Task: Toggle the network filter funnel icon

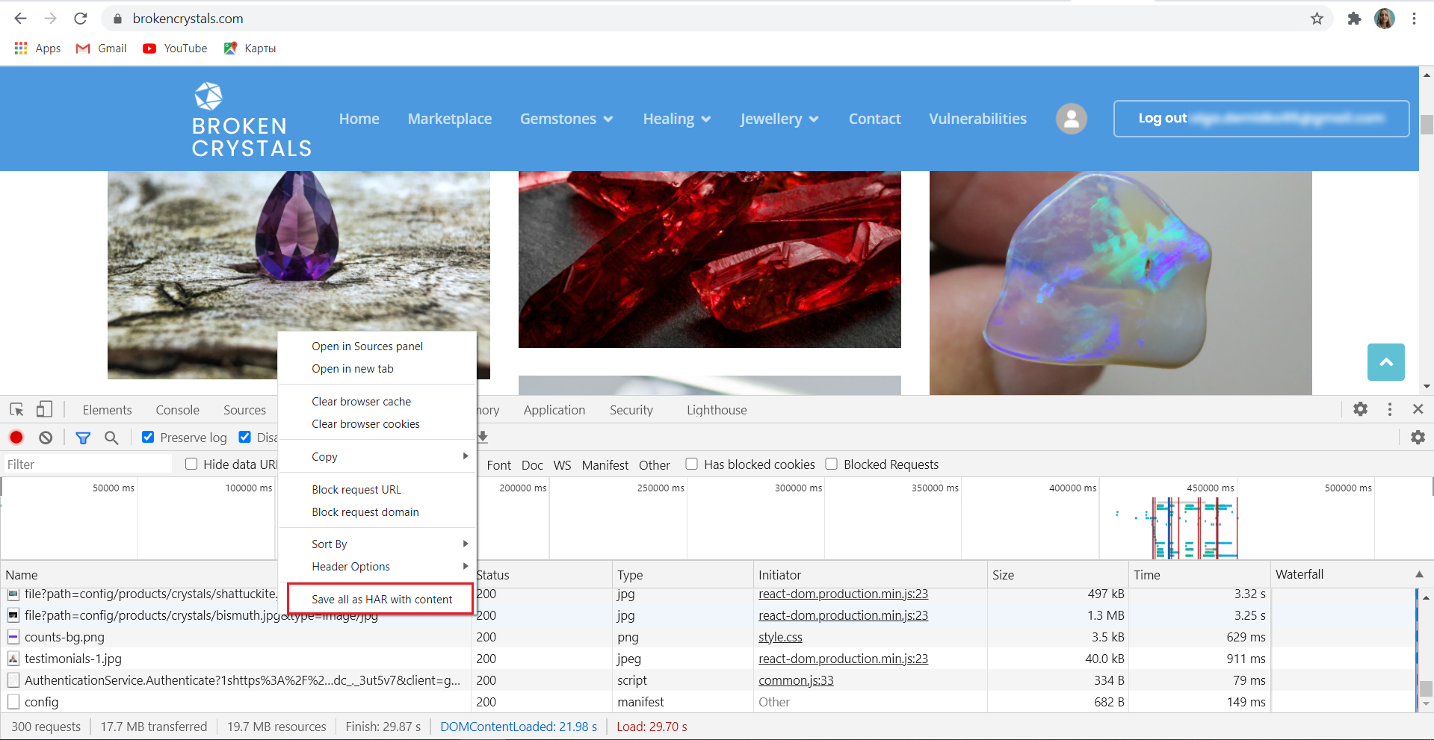Action: pos(83,438)
